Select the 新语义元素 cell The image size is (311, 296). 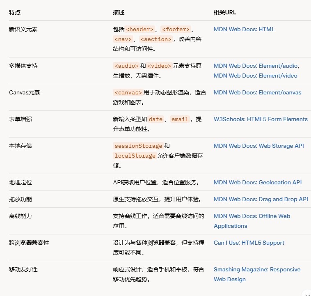[x=23, y=29]
